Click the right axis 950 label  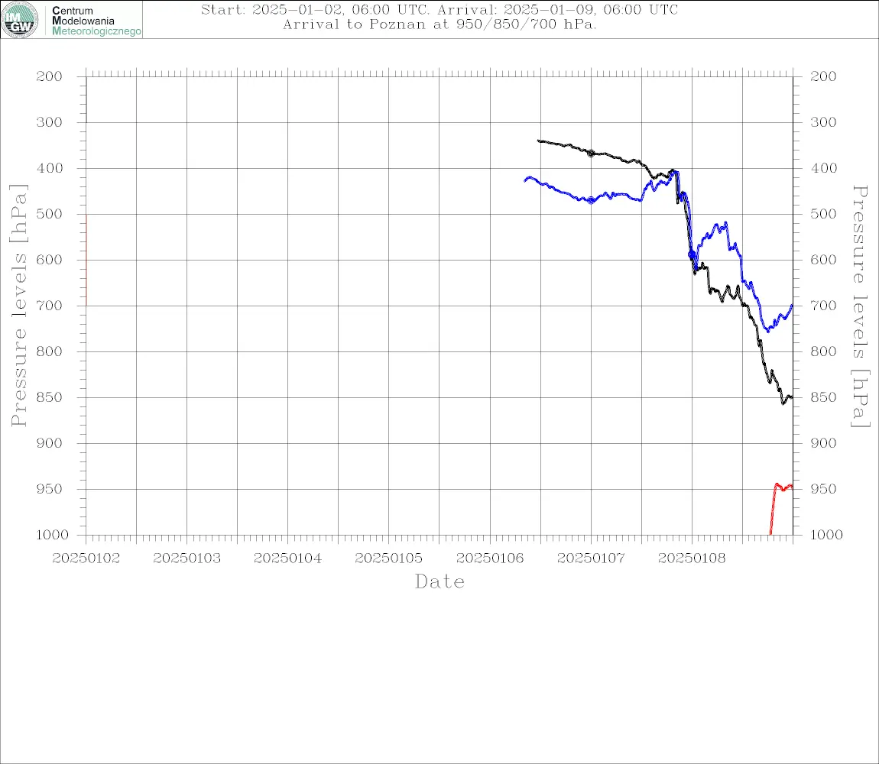coord(823,489)
